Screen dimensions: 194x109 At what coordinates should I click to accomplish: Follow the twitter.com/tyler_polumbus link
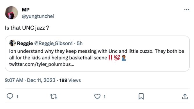tap(42, 64)
